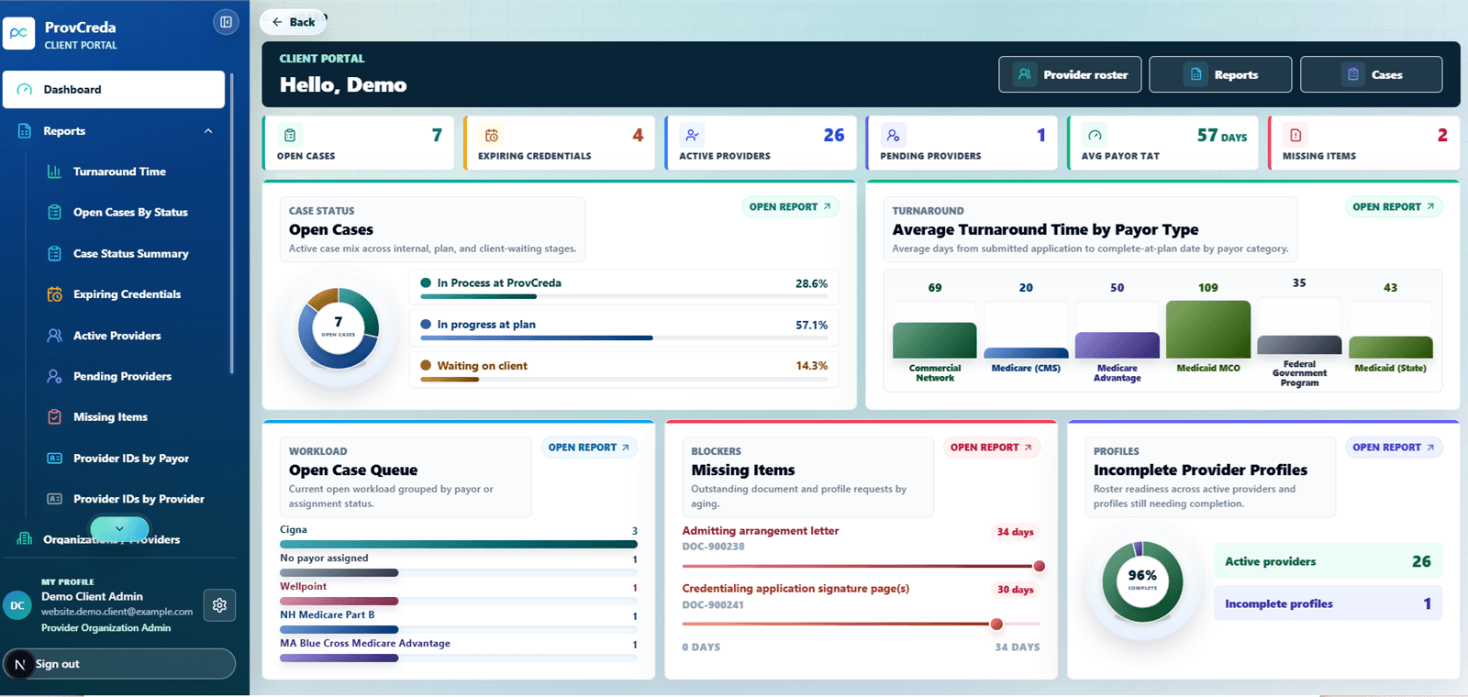Click the Expiring Credentials card calendar icon
Viewport: 1468px width, 697px height.
pyautogui.click(x=491, y=135)
